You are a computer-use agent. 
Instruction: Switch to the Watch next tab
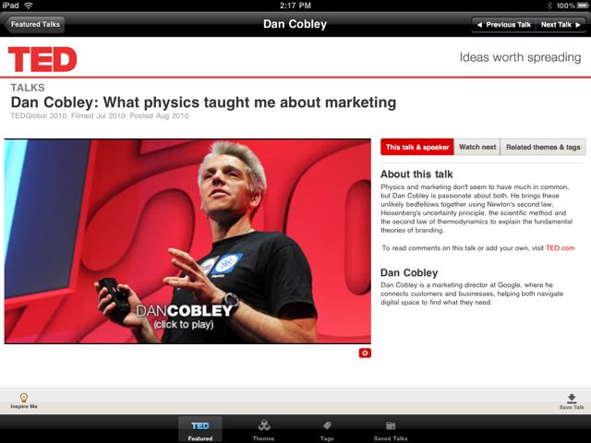pos(477,147)
